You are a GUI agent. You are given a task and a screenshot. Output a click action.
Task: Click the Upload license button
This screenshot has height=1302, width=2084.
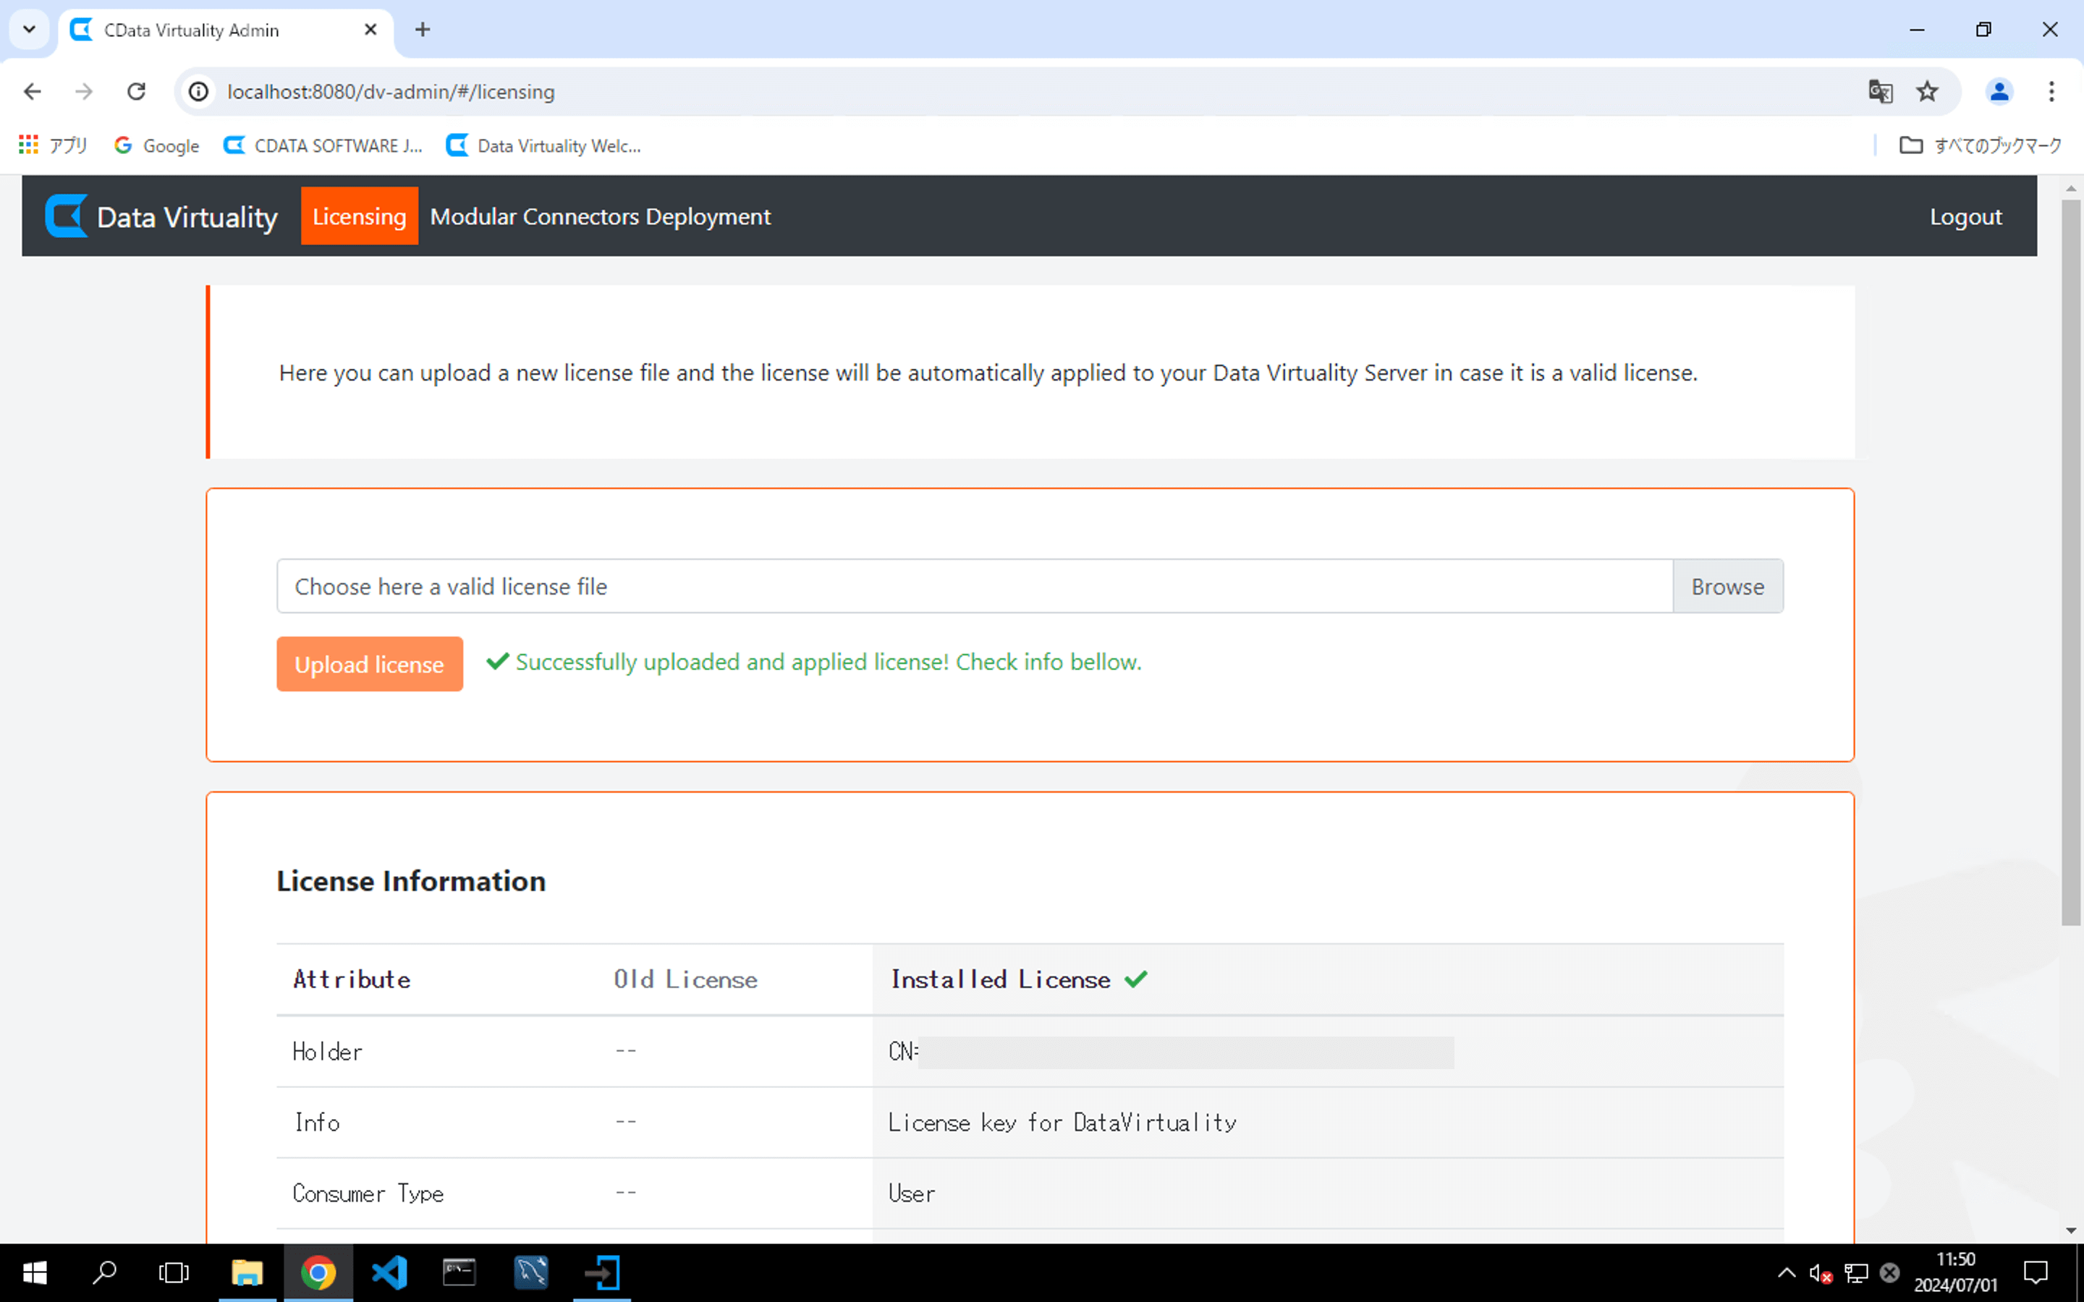pos(370,664)
